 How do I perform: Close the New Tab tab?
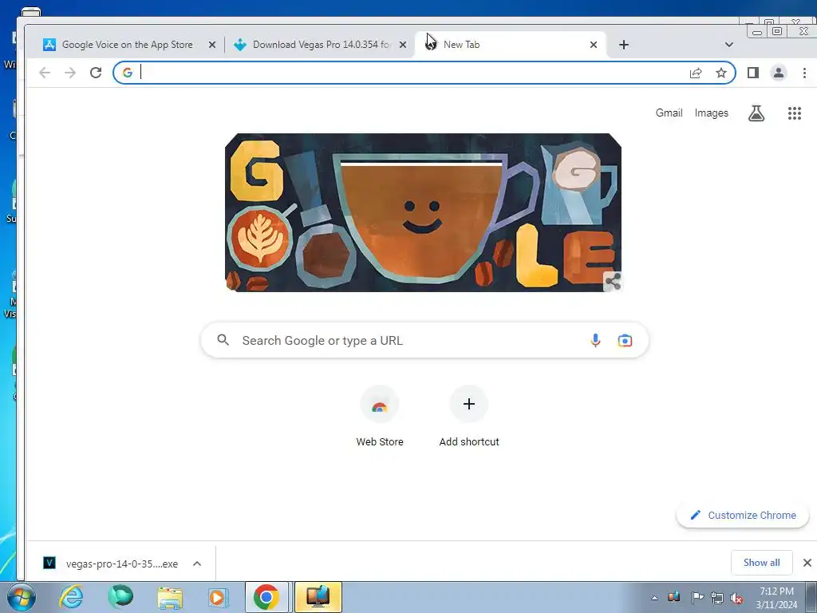594,45
